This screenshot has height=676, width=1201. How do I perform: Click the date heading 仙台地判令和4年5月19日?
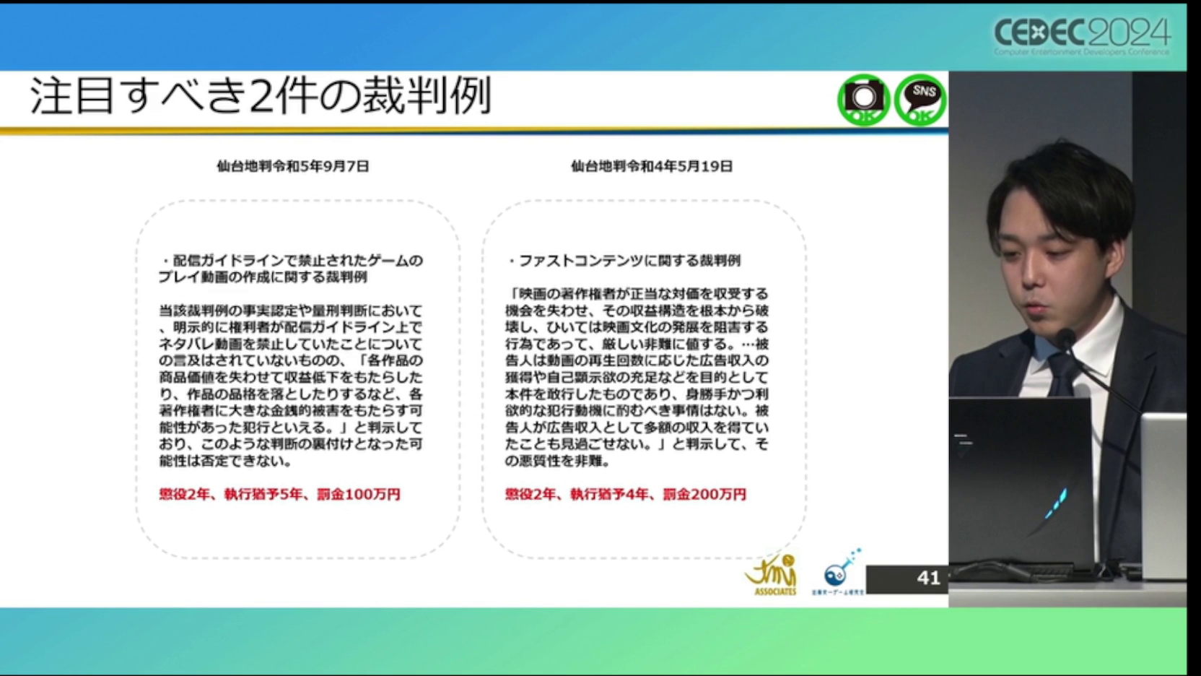pos(652,166)
